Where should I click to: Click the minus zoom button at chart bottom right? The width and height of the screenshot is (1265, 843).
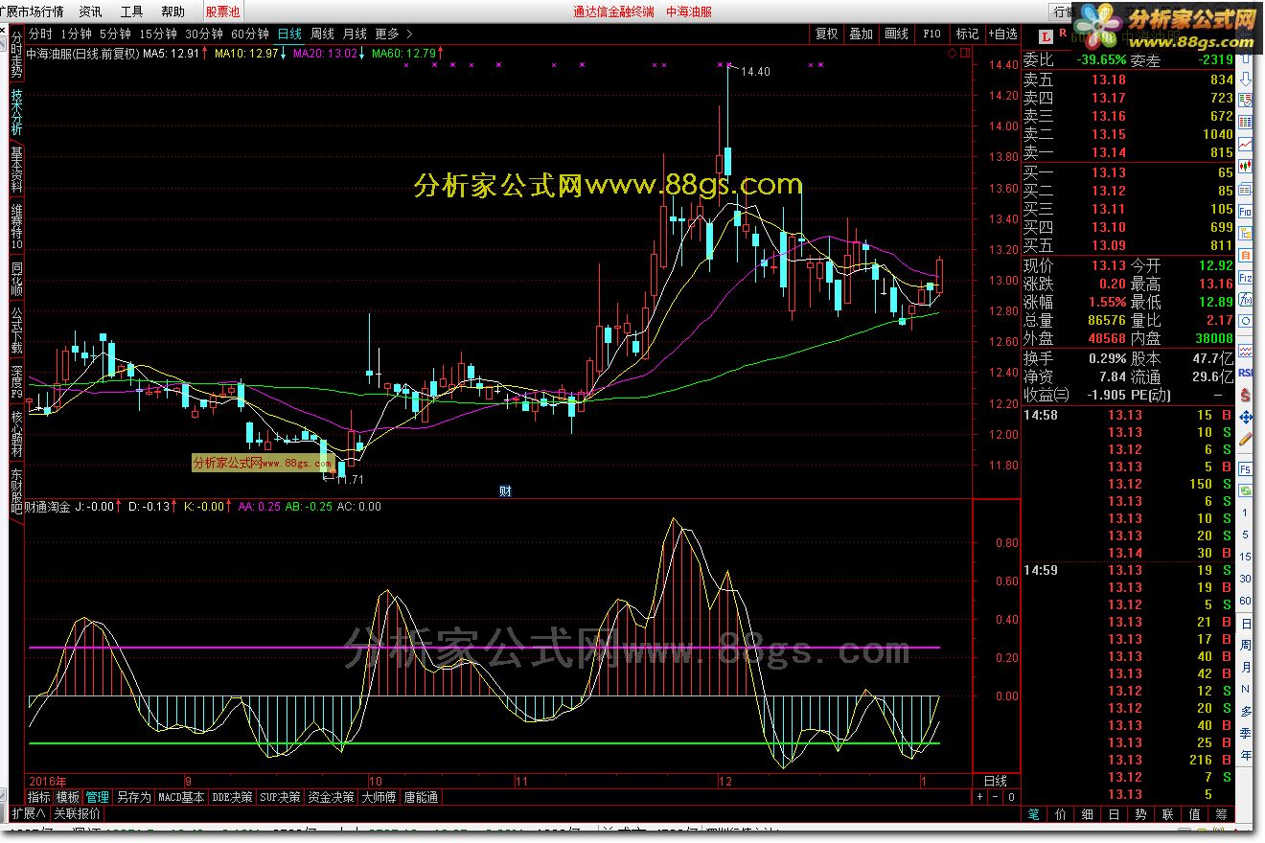click(995, 797)
